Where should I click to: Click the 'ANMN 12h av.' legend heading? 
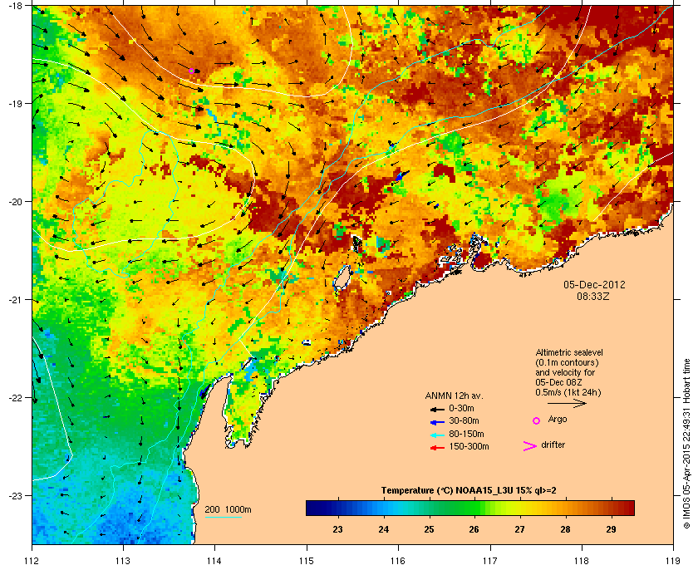point(454,395)
